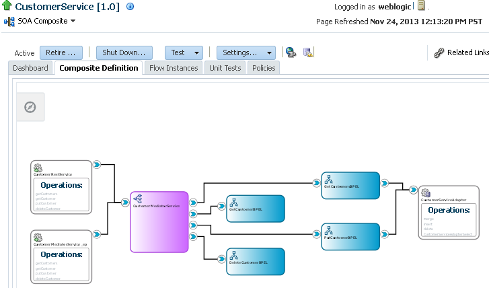Expand the Settings dropdown arrow
The width and height of the screenshot is (489, 288).
click(269, 53)
